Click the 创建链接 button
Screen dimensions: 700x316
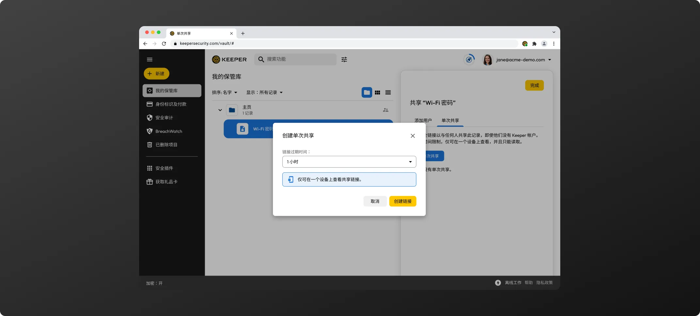[x=403, y=201]
